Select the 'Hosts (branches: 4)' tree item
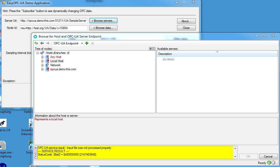280x167 pixels. coord(58,53)
